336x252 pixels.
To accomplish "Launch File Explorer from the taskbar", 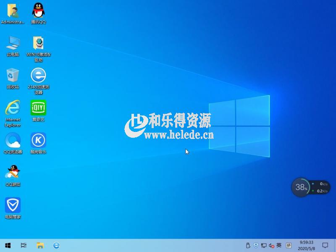I will point(40,245).
